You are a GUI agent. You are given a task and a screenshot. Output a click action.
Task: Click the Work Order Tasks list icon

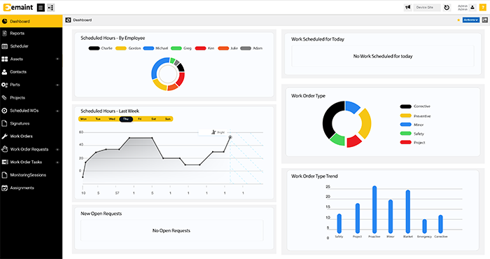click(x=5, y=162)
